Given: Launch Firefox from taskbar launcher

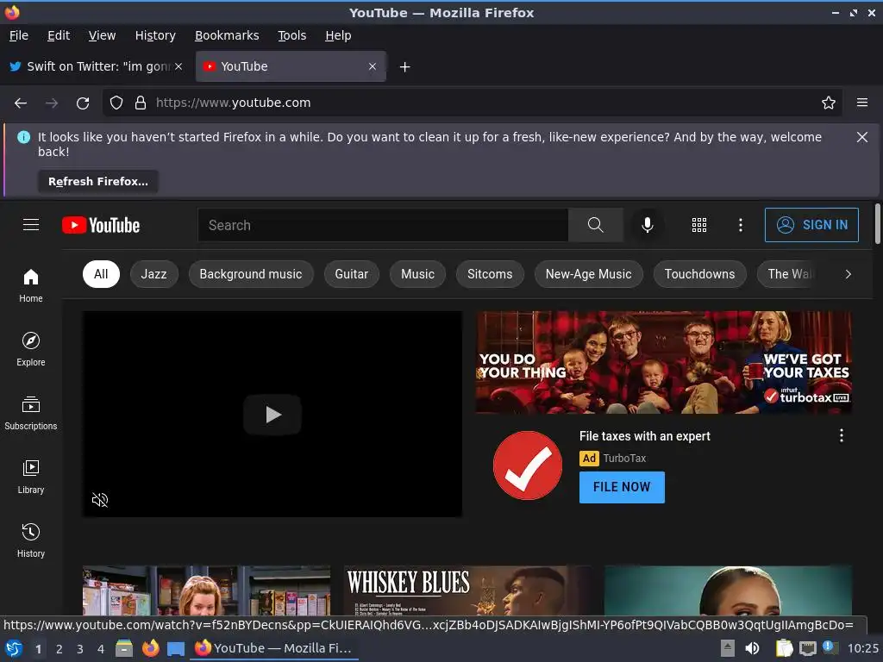Looking at the screenshot, I should (150, 648).
